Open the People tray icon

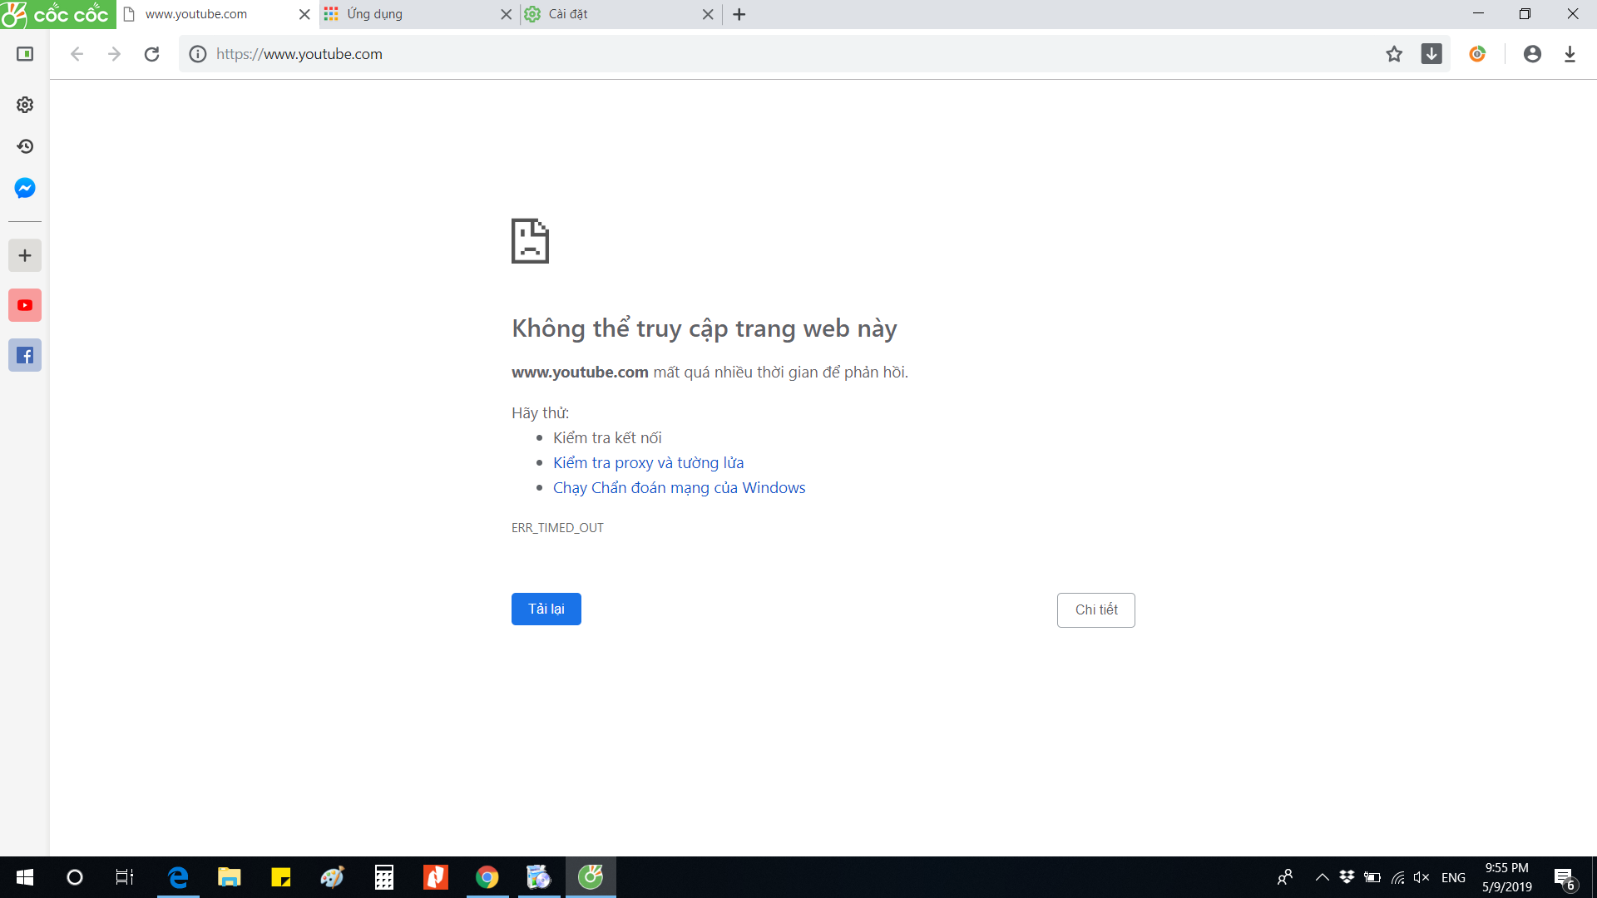1285,877
